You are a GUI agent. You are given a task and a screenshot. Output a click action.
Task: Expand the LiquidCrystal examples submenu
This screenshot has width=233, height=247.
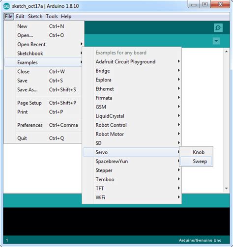pyautogui.click(x=132, y=116)
